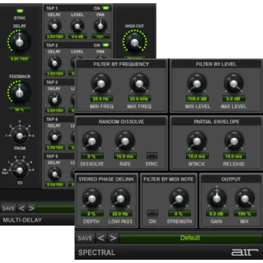Click the STRENGTH 0 % value field
The image size is (263, 263).
pos(179,214)
